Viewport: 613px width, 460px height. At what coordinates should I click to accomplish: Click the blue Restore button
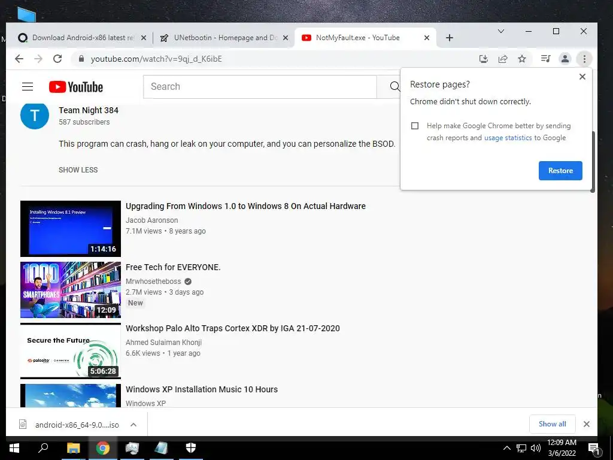(560, 171)
